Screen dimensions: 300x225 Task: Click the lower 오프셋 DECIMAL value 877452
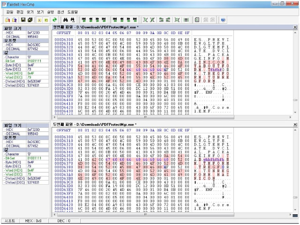pos(33,146)
